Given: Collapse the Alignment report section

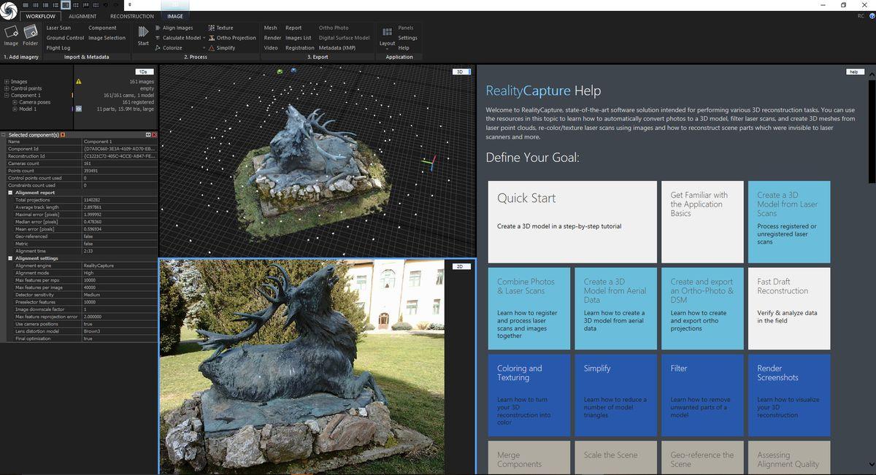Looking at the screenshot, I should click(x=10, y=193).
